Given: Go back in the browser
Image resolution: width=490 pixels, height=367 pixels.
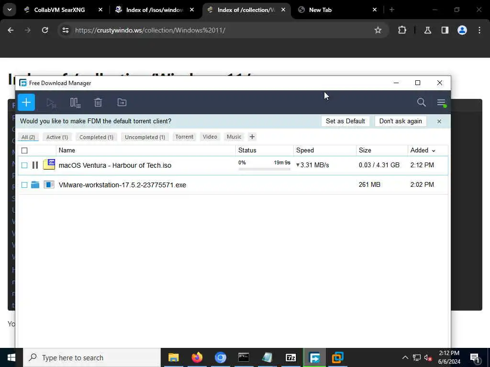Looking at the screenshot, I should [x=11, y=30].
